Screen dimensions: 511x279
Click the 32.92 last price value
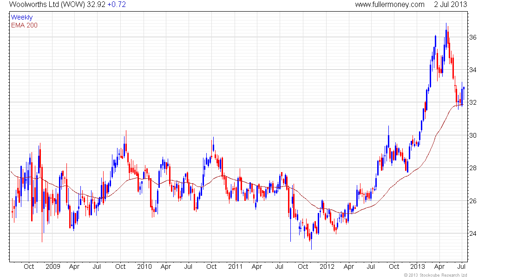[x=96, y=5]
